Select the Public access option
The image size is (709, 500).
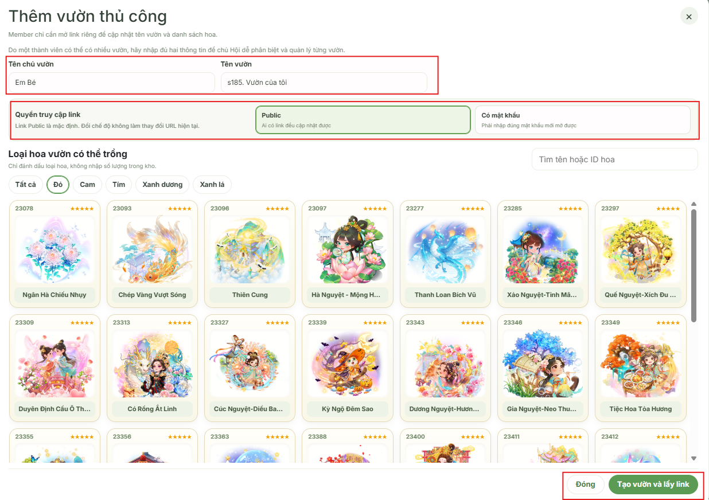[363, 120]
